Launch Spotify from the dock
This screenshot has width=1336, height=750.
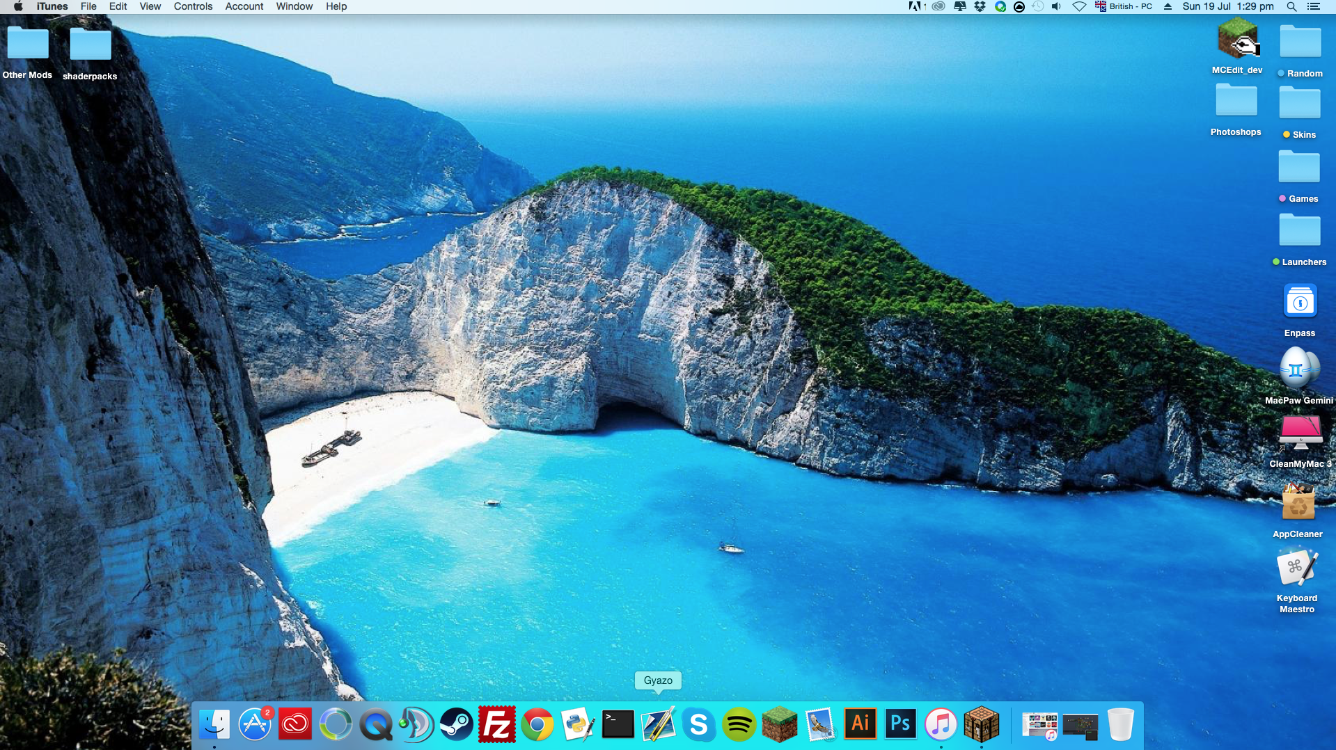739,724
